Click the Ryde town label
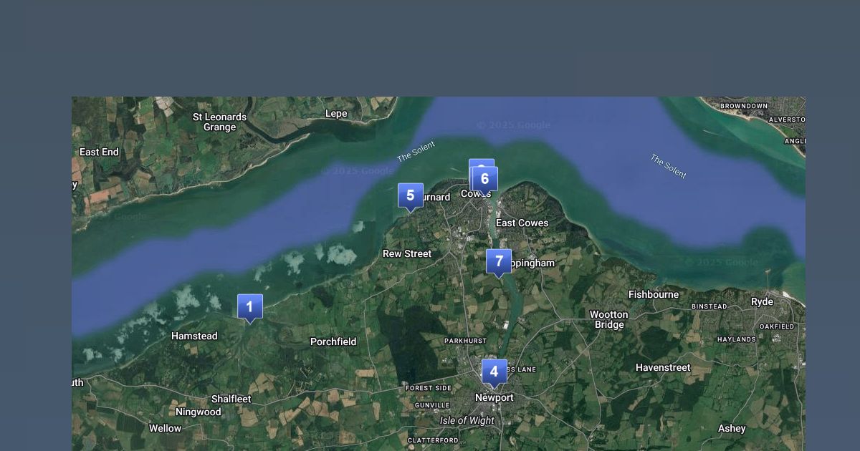Screen dimensions: 860x451 [762, 301]
